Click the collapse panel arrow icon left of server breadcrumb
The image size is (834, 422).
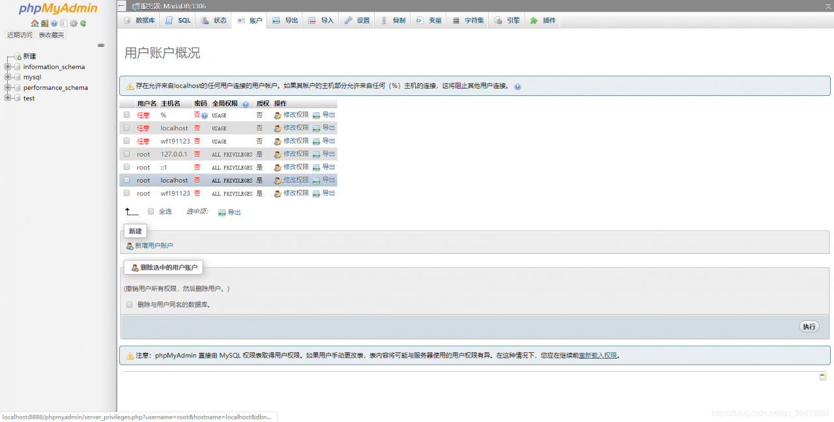(x=122, y=6)
